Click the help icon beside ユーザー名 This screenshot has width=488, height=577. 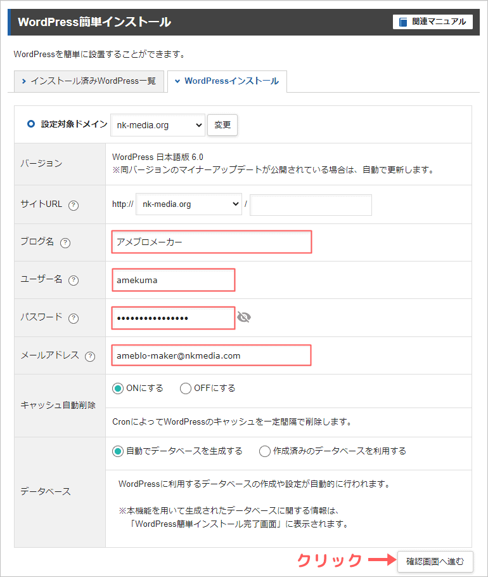tap(74, 280)
